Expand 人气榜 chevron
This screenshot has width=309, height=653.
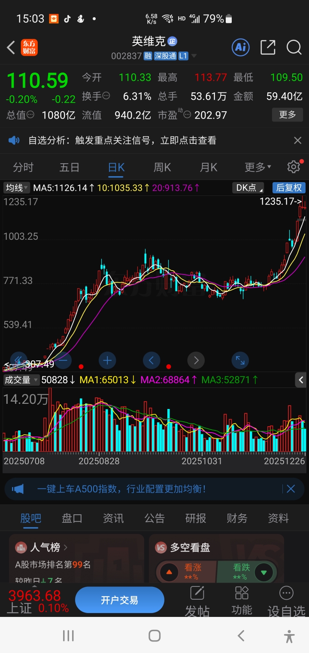(x=66, y=547)
